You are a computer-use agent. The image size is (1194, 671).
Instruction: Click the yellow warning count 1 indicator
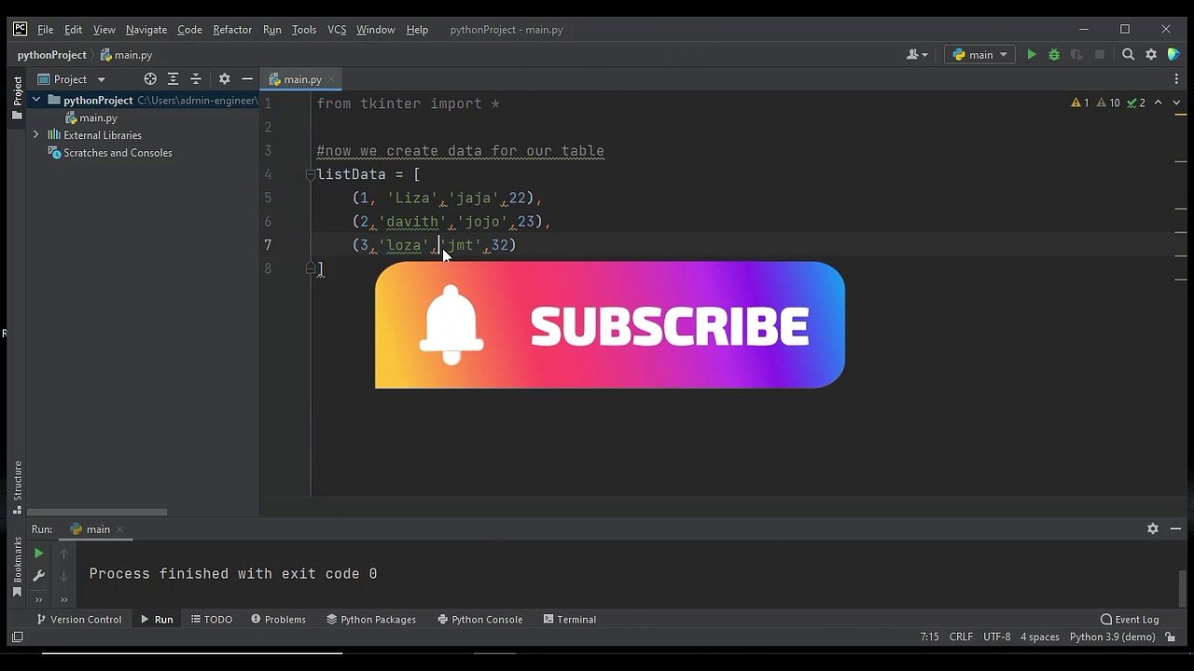[1080, 103]
